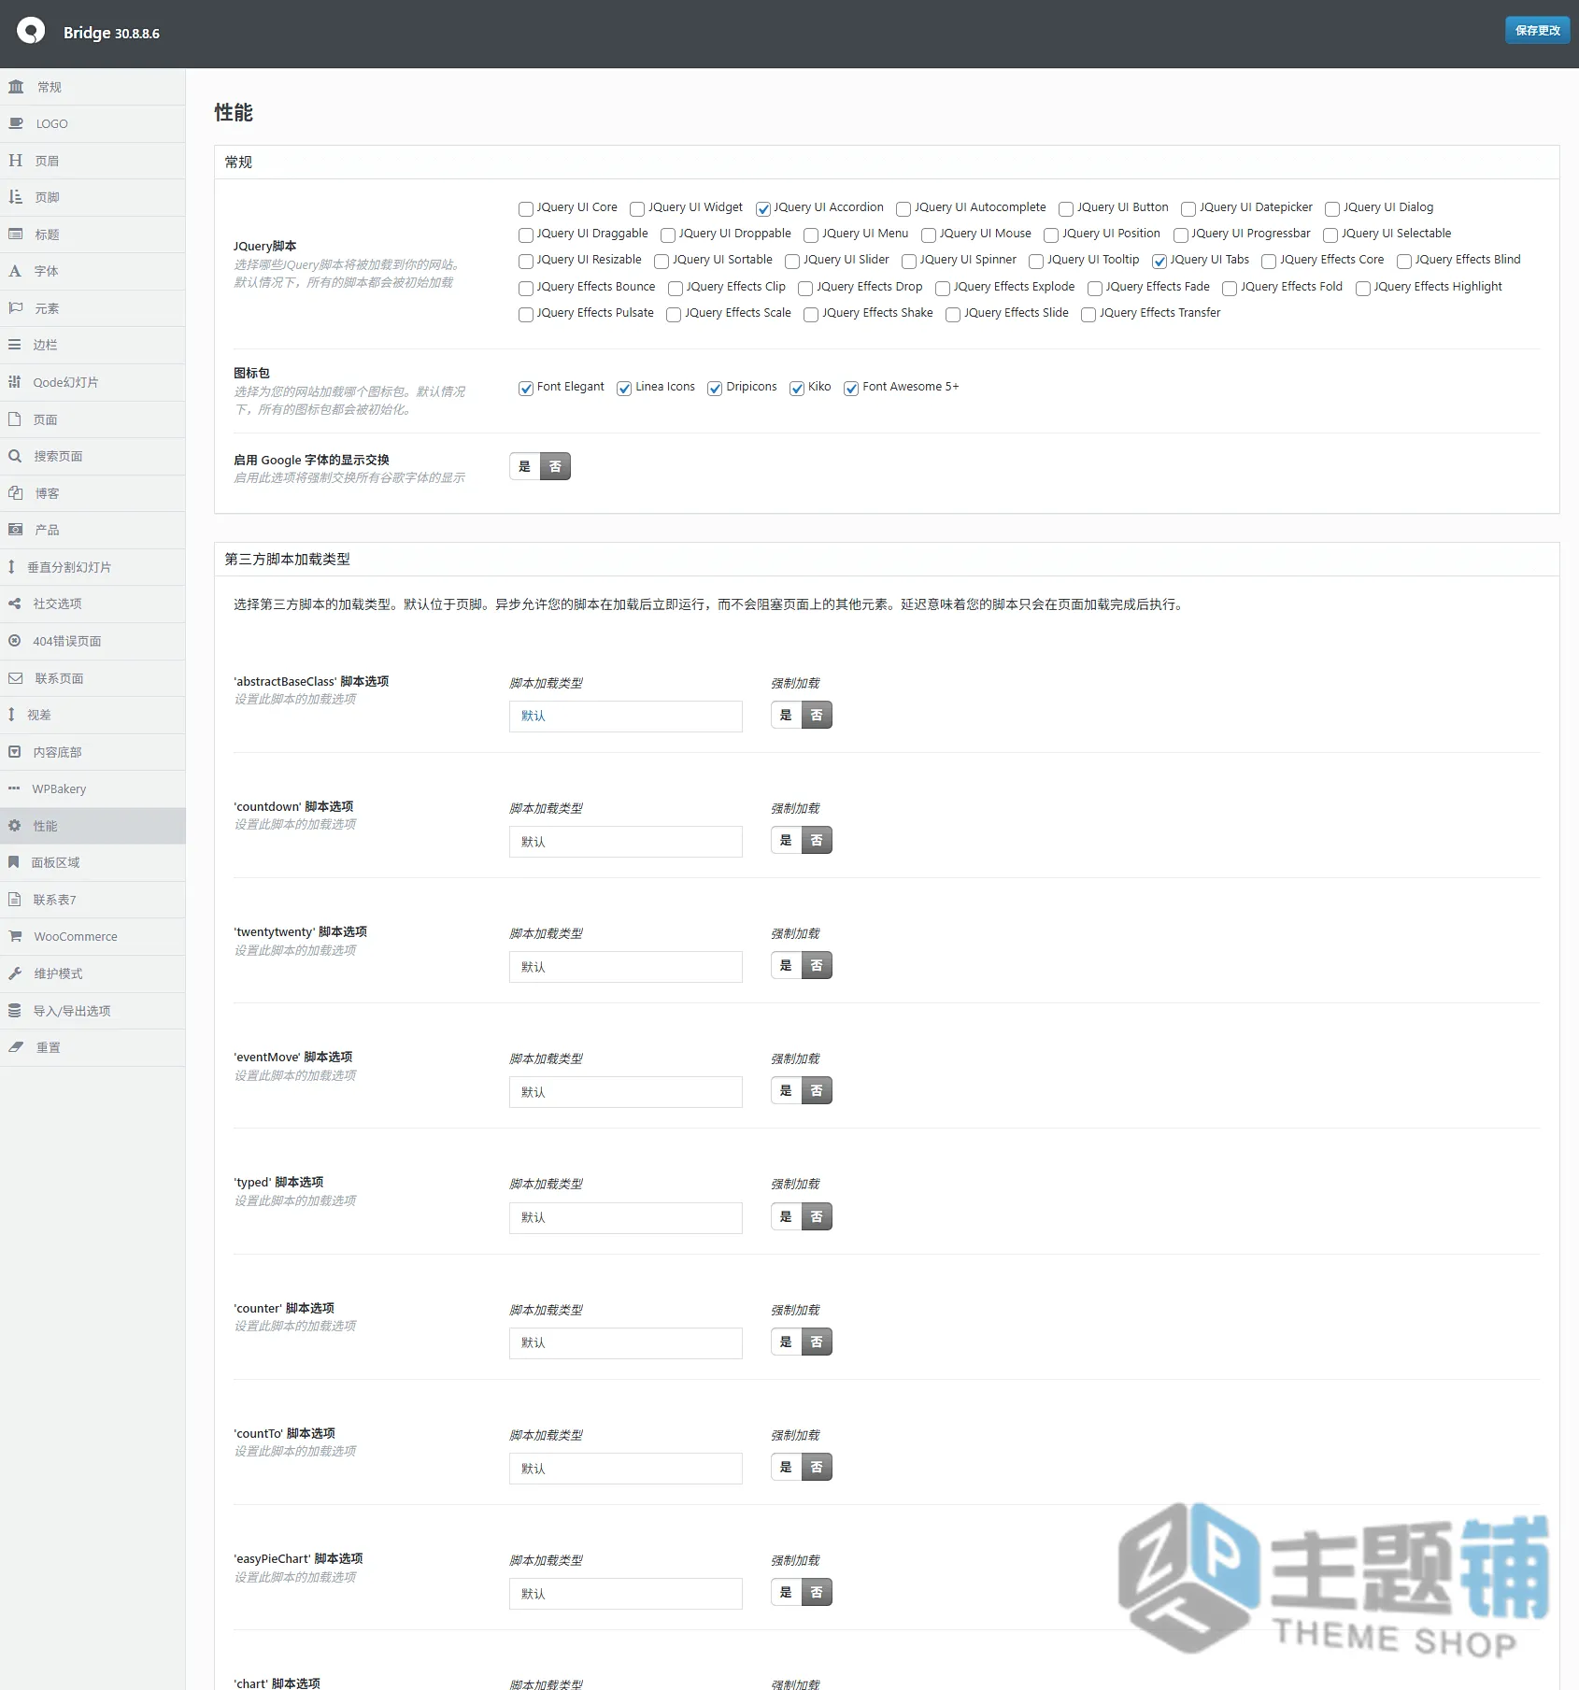Click the 面板区域 bookmark icon
This screenshot has width=1579, height=1690.
14,862
